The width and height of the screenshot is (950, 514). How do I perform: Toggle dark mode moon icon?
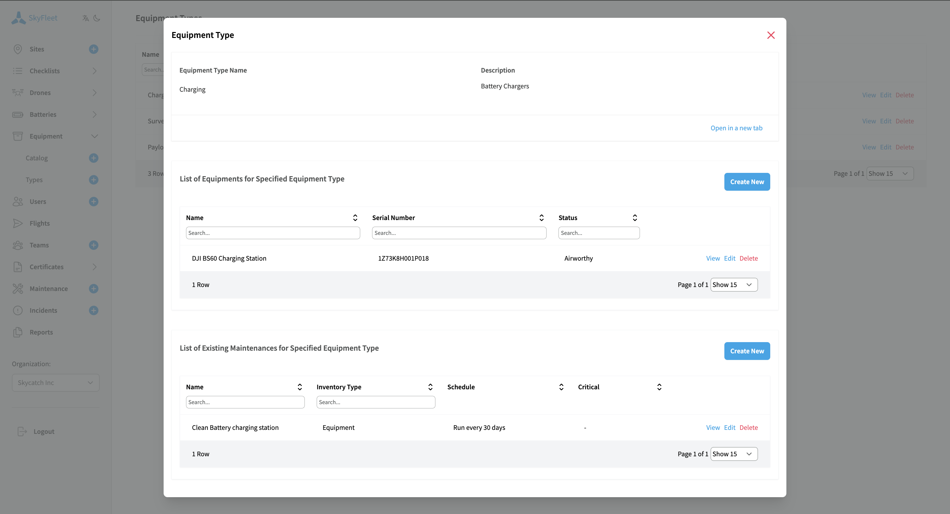coord(97,18)
